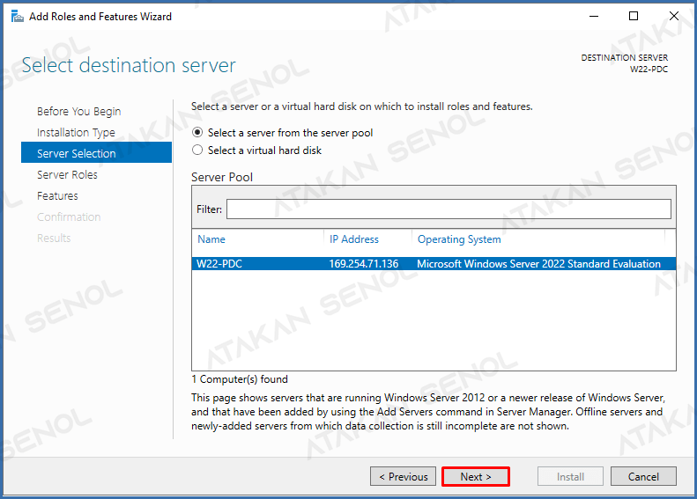Click the wizard icon in title bar
Image resolution: width=697 pixels, height=499 pixels.
pos(17,17)
